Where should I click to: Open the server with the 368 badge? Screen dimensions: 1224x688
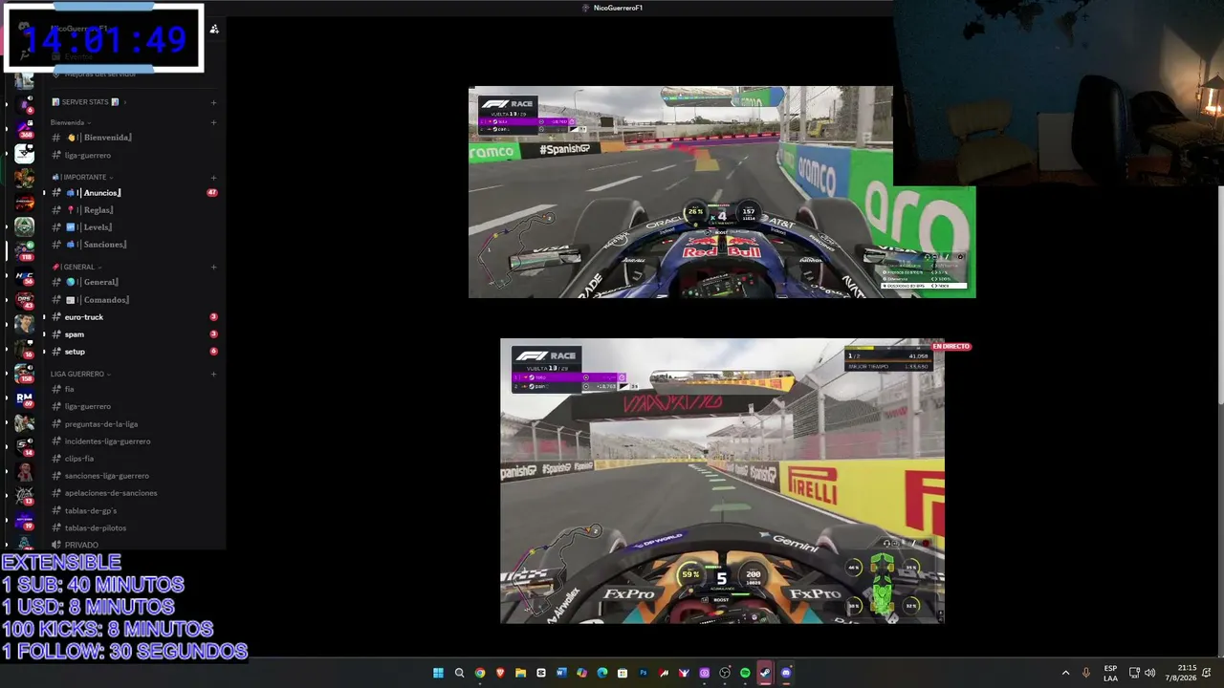coord(25,128)
